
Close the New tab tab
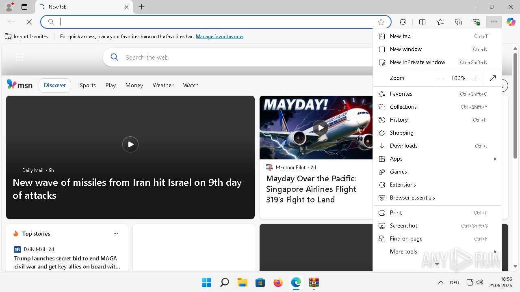coord(126,7)
